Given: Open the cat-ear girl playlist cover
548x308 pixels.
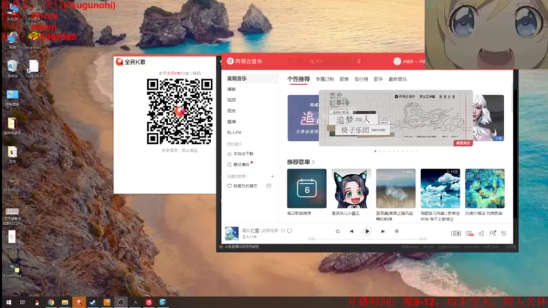Looking at the screenshot, I should (x=351, y=189).
